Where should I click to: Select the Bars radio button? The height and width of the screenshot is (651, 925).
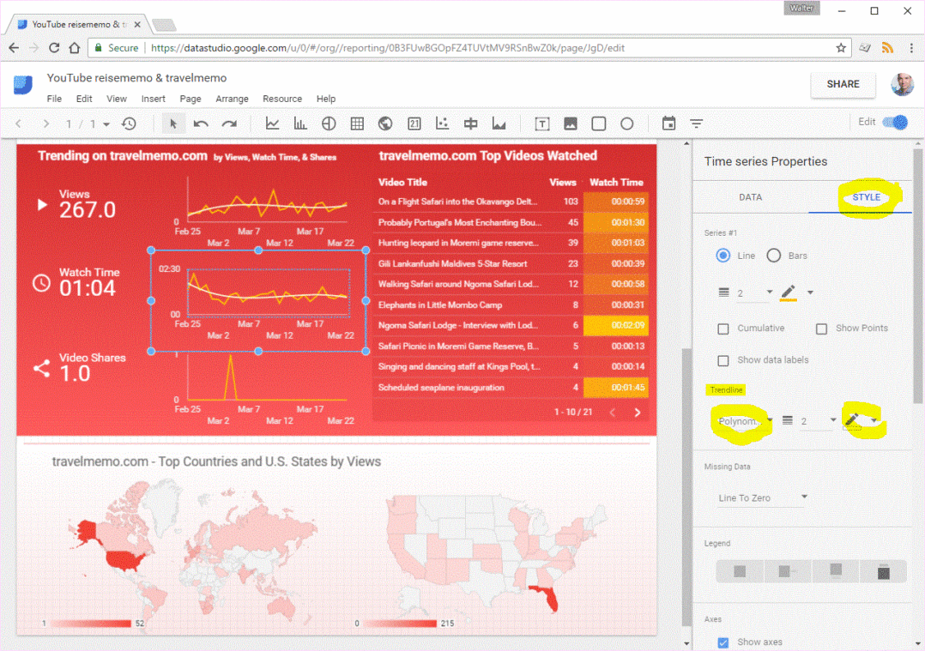(773, 256)
